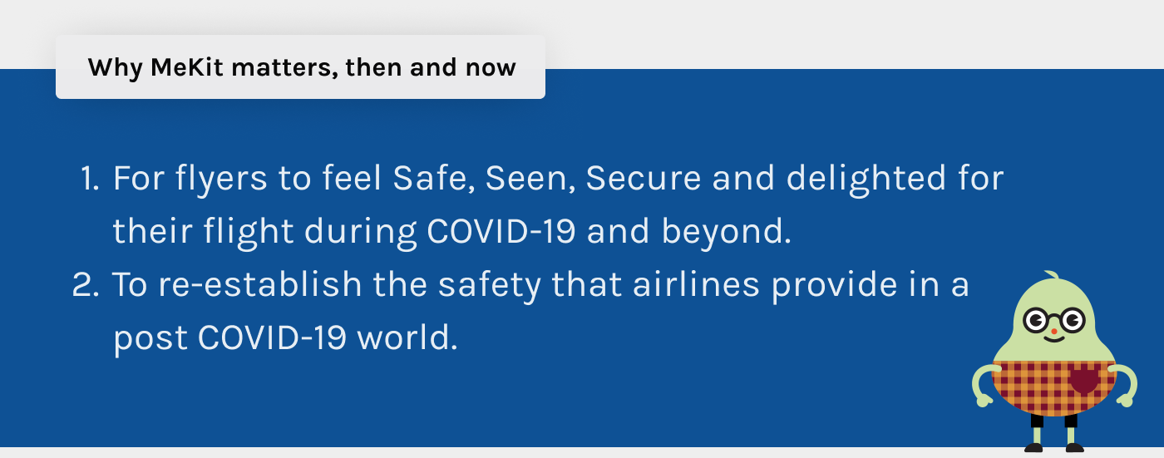This screenshot has width=1164, height=458.
Task: Click the pear mascot's stem on top
Action: (x=1053, y=277)
